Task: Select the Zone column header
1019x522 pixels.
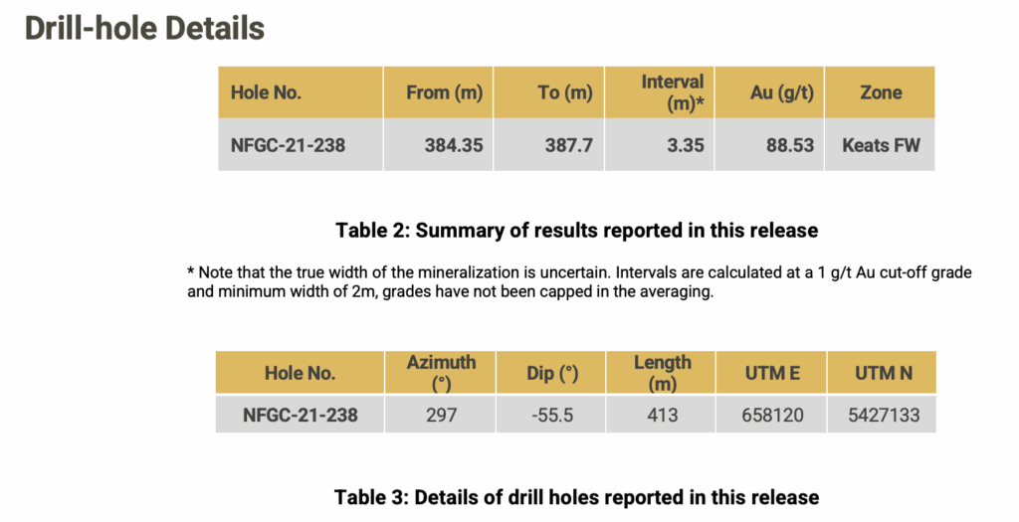Action: (x=880, y=92)
